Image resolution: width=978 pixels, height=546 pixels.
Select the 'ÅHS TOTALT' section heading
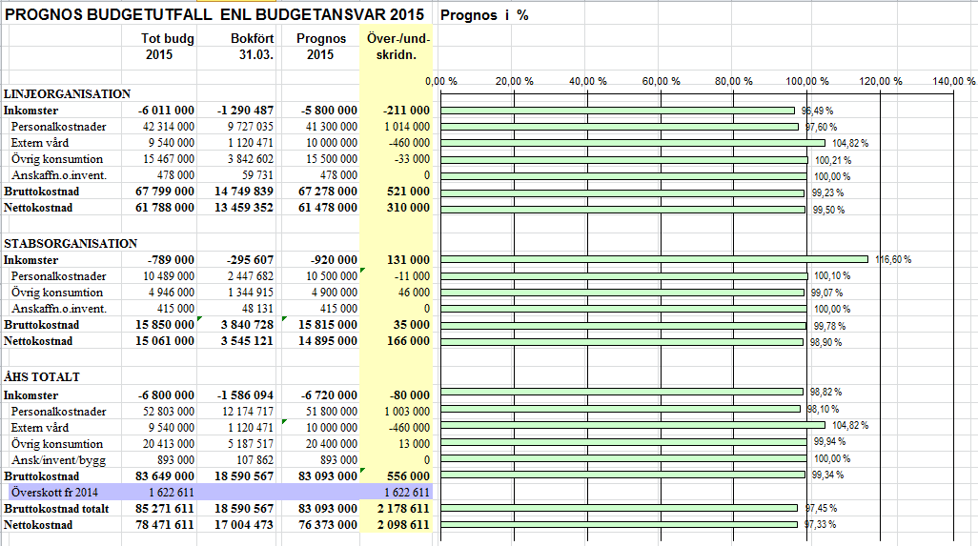coord(42,377)
